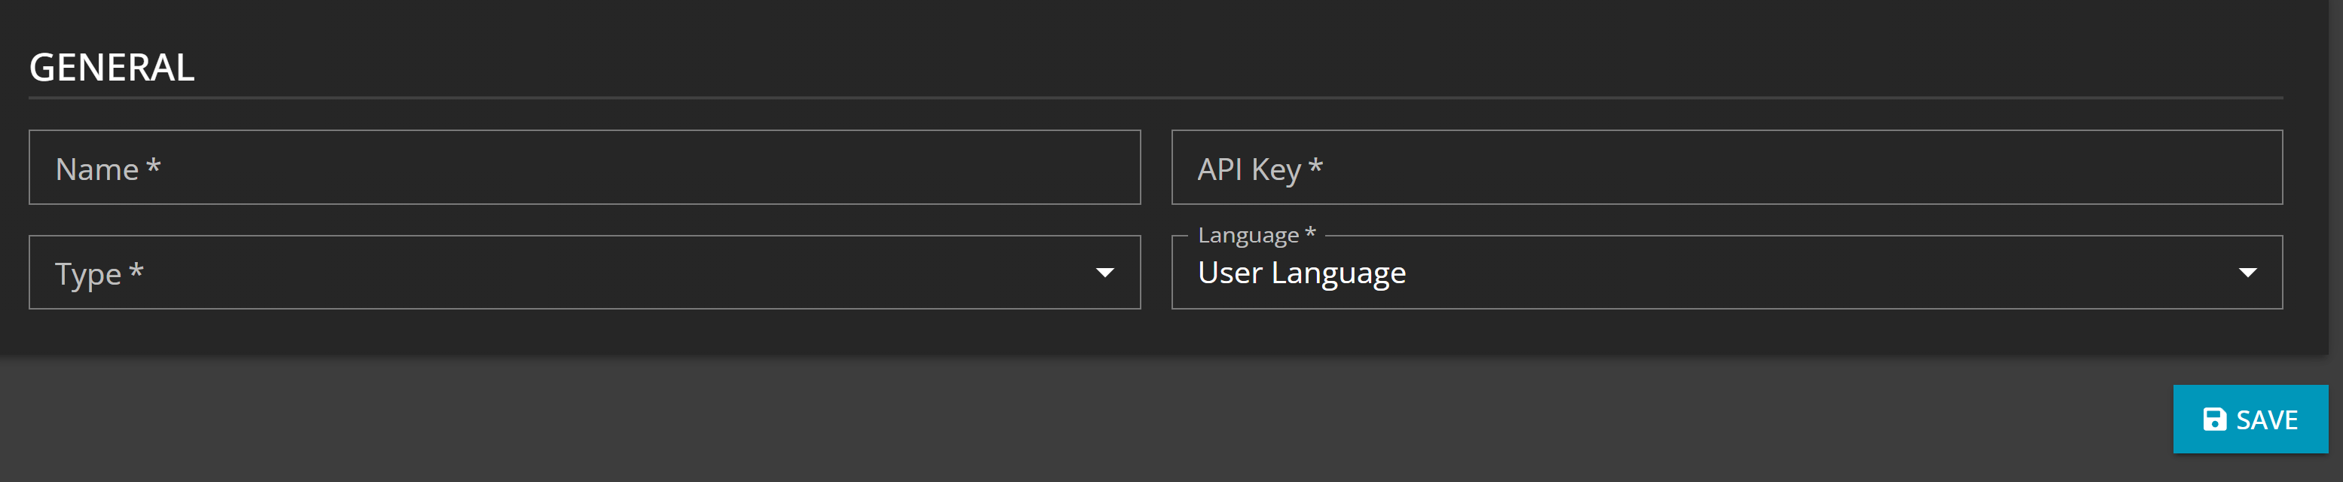Click the required asterisk after API Key

click(1315, 166)
